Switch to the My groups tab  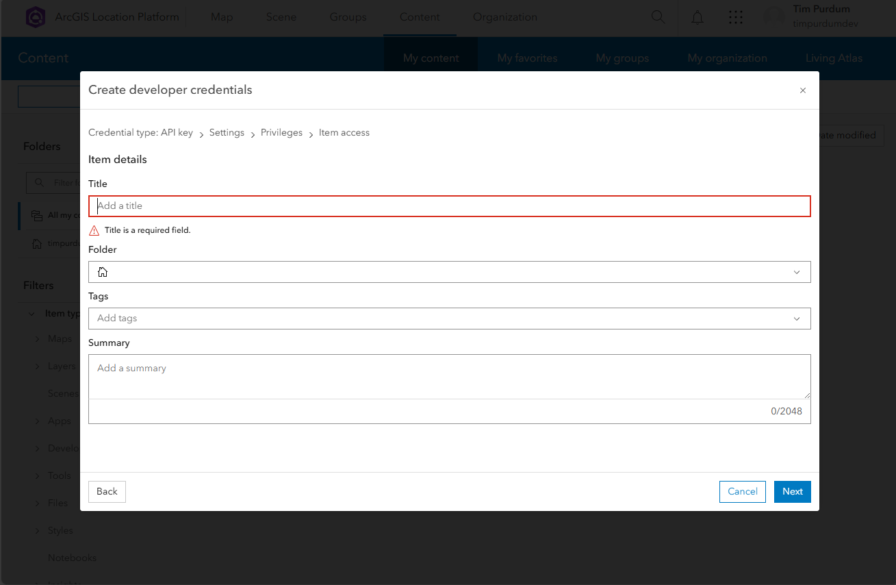[x=622, y=58]
